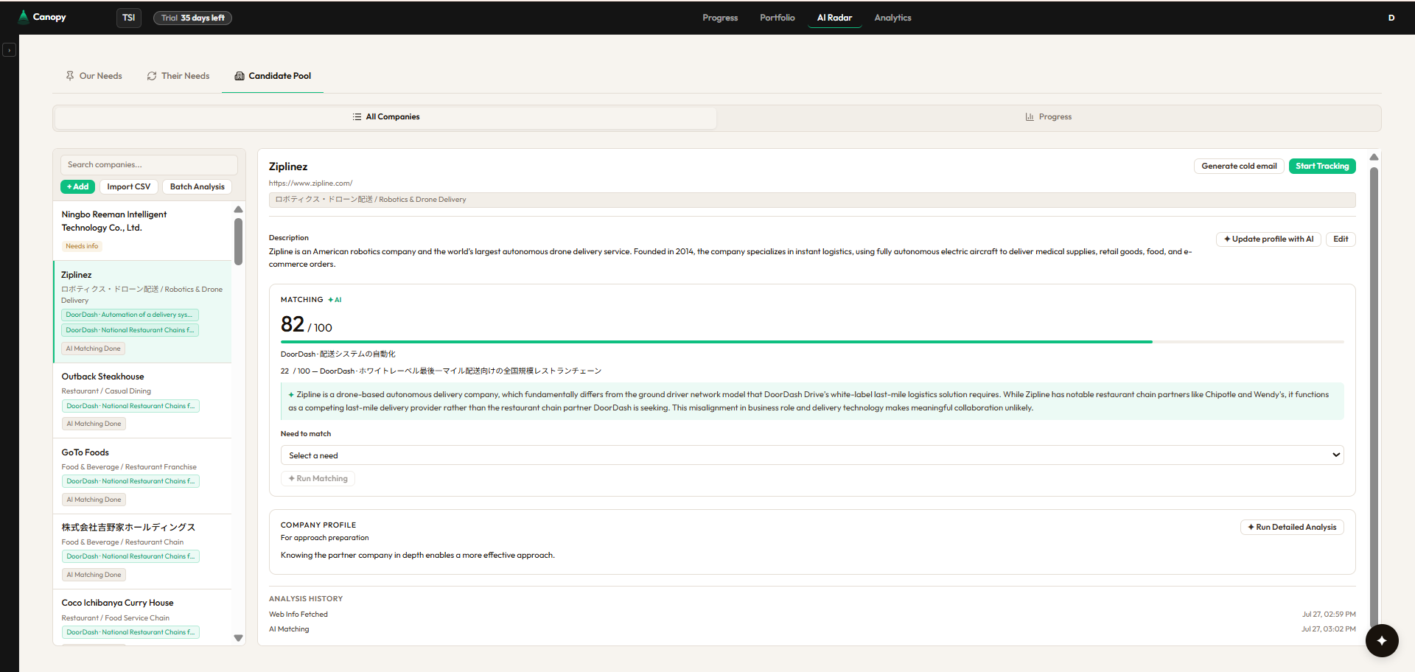Screen dimensions: 1415x672
Task: Focus the Search companies field
Action: tap(149, 164)
